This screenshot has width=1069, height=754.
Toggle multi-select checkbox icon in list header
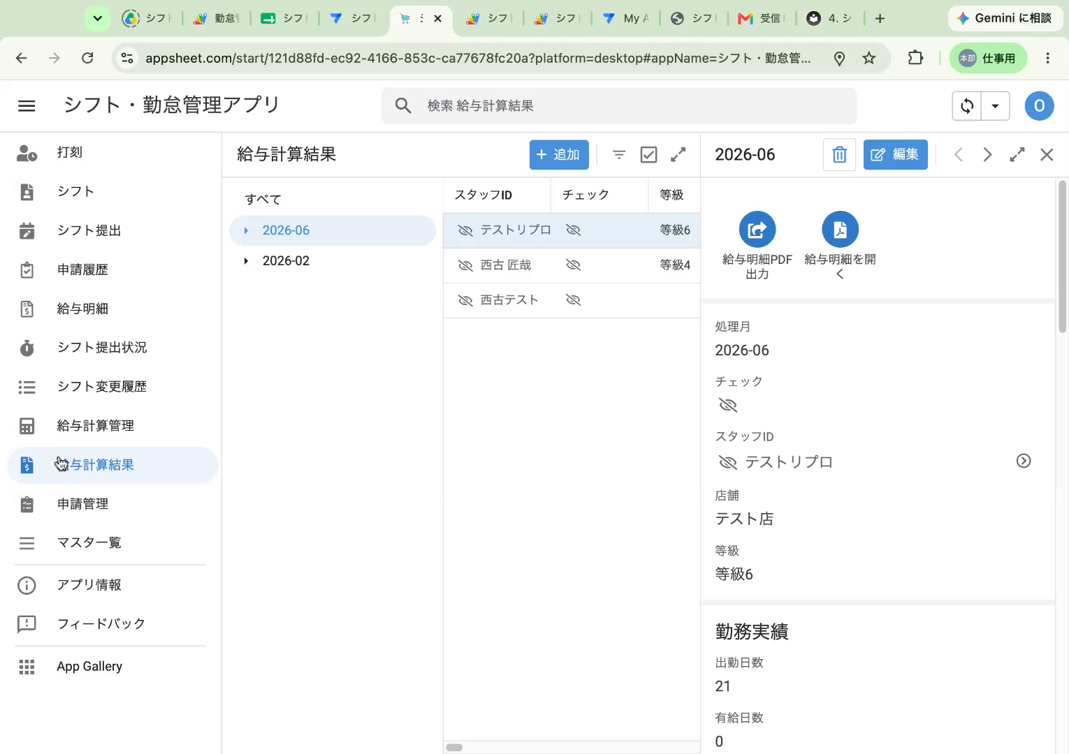[x=648, y=154]
